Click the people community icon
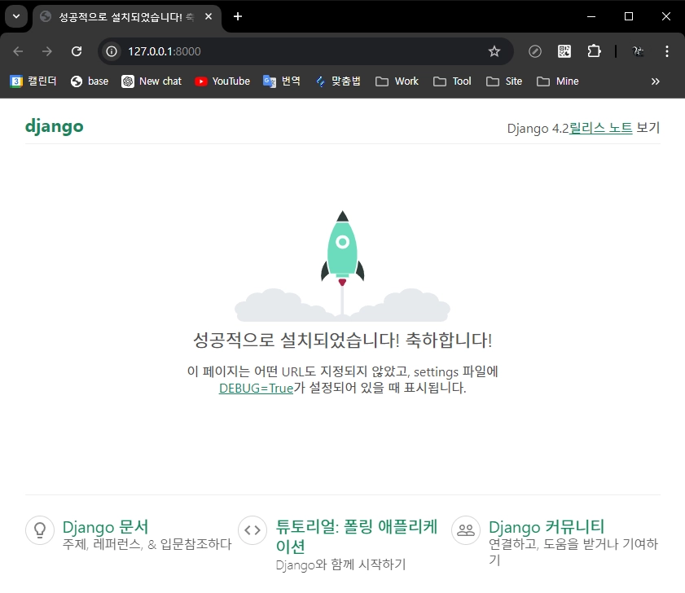The height and width of the screenshot is (593, 685). coord(466,530)
